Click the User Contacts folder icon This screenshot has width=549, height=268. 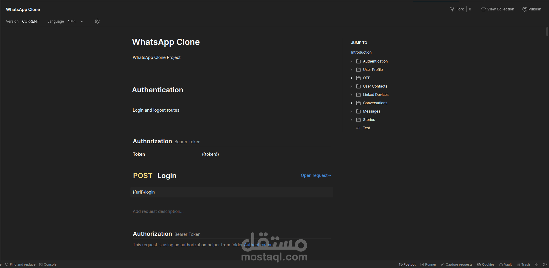[358, 86]
